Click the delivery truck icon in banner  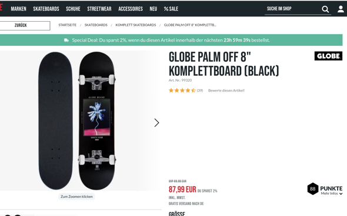66,40
